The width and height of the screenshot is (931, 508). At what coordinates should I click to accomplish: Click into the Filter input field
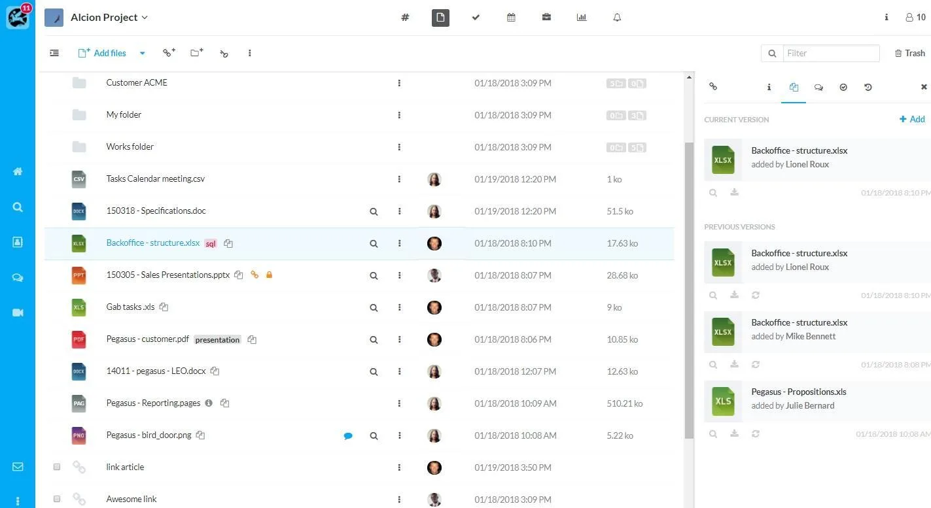coord(831,53)
